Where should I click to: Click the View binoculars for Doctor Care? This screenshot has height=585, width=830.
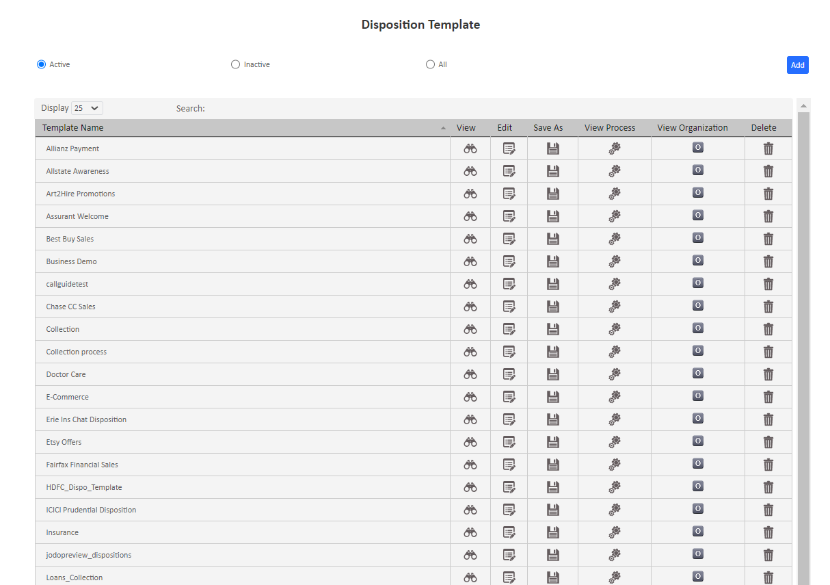[470, 374]
